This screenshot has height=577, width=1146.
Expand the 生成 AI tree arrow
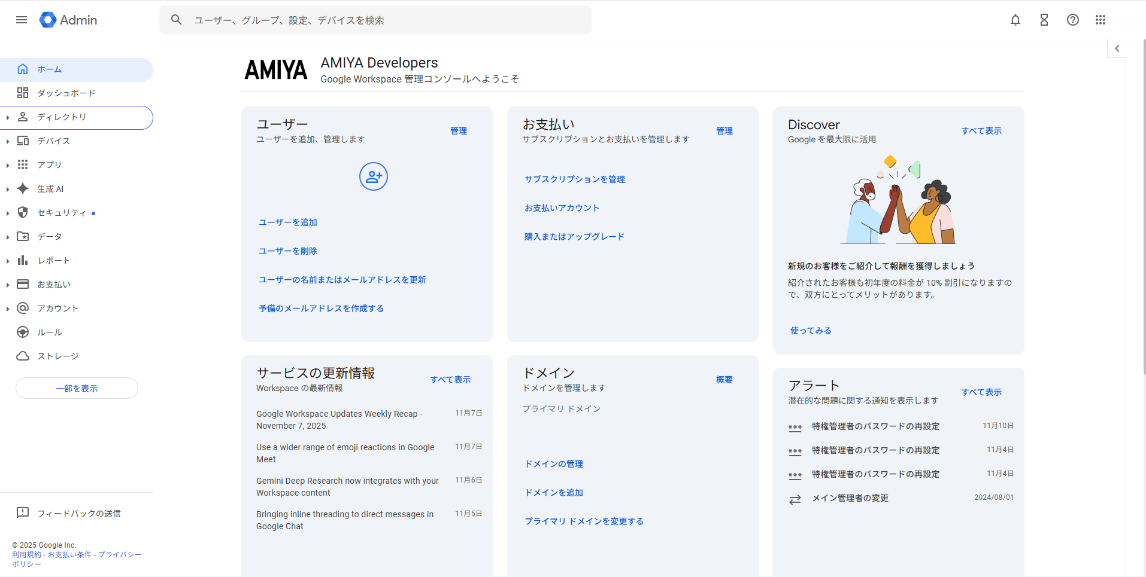coord(8,190)
